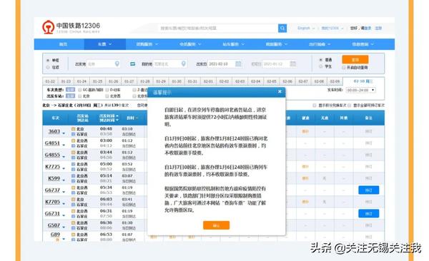Check the 北京西 departure station box
The height and width of the screenshot is (261, 429).
click(x=107, y=96)
